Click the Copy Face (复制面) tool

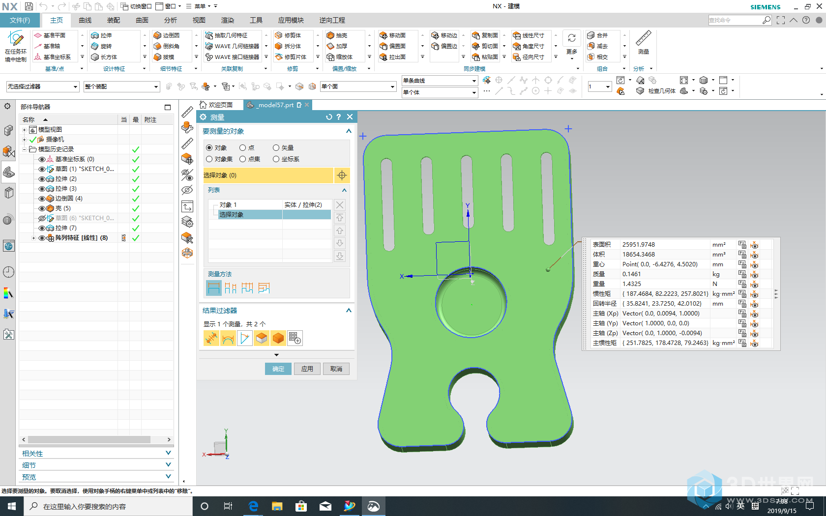pyautogui.click(x=485, y=35)
